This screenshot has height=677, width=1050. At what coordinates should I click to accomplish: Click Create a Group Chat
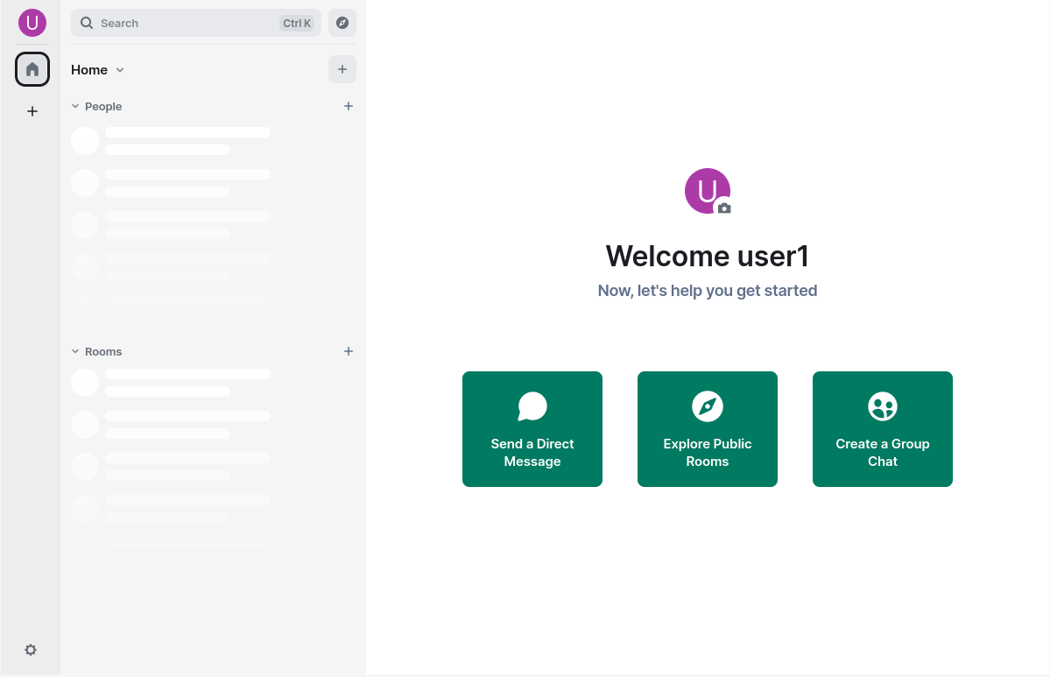(x=883, y=429)
